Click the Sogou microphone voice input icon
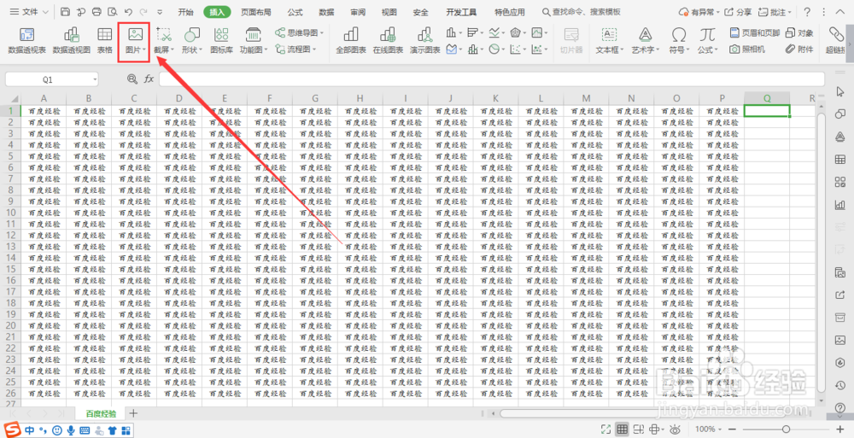The image size is (854, 438). [x=71, y=429]
